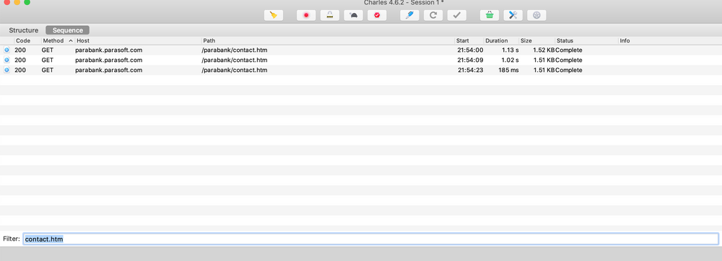Click the Size column header

tap(537, 41)
